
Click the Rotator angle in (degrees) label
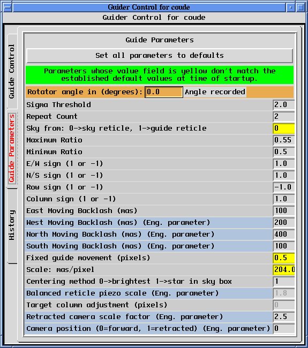coord(85,92)
